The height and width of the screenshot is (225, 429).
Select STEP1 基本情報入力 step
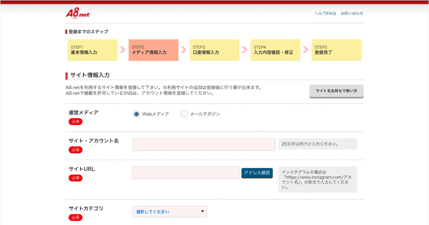(92, 50)
